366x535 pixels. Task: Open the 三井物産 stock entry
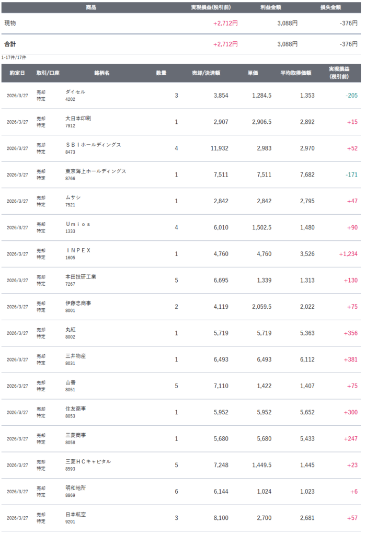pyautogui.click(x=75, y=356)
